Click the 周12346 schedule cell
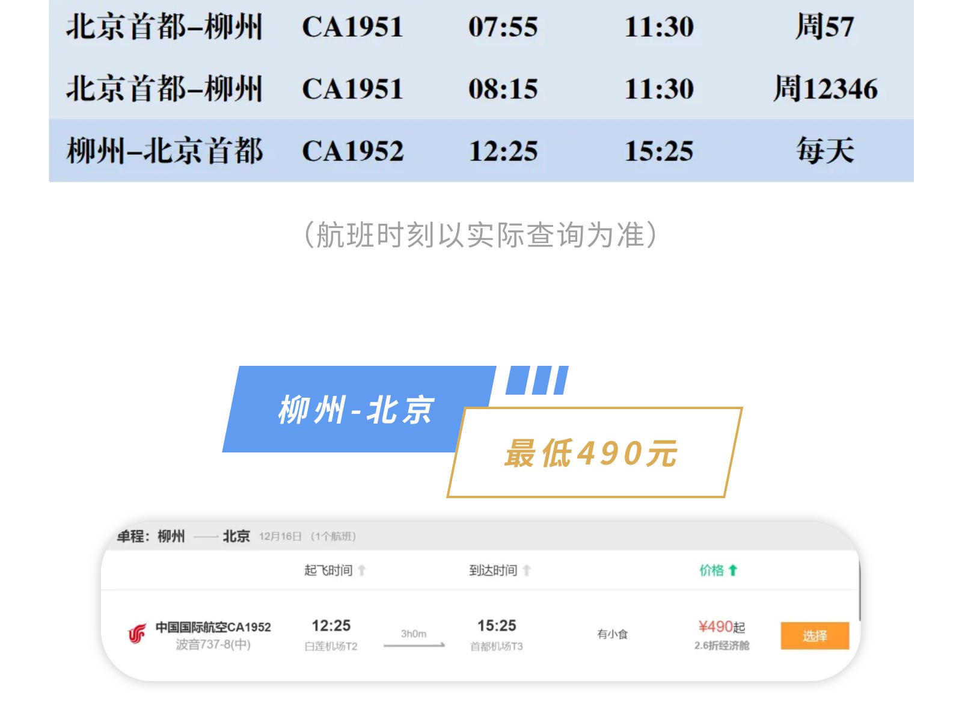 tap(825, 89)
